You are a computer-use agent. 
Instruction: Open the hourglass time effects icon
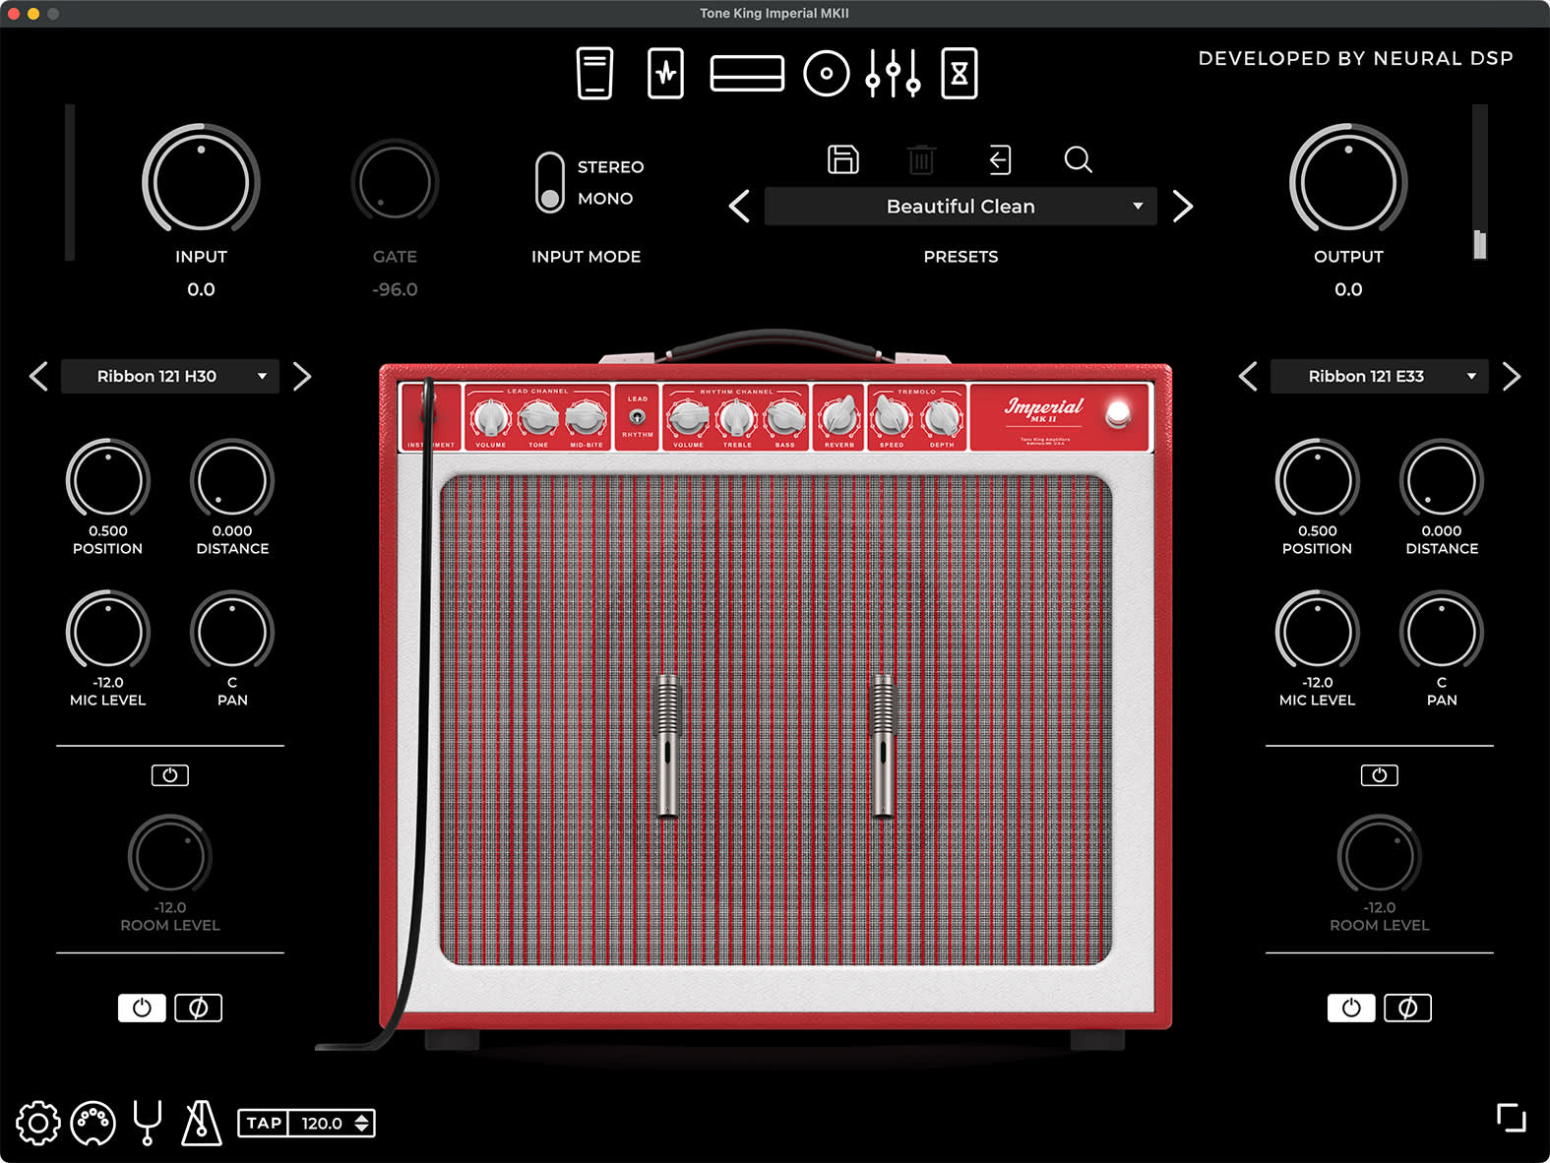pyautogui.click(x=960, y=73)
